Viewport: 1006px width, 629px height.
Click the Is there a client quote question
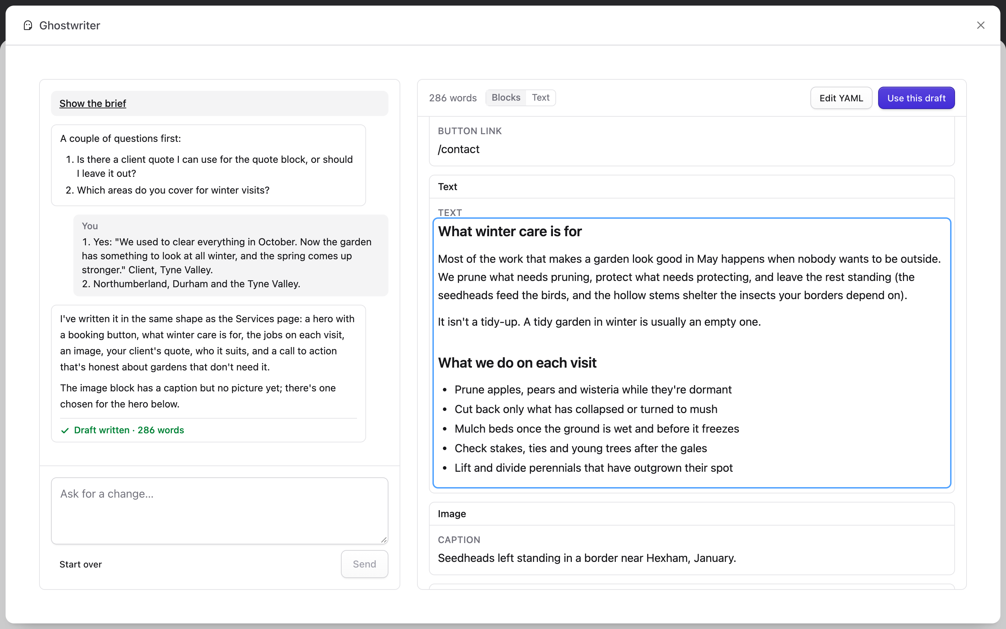pyautogui.click(x=214, y=166)
